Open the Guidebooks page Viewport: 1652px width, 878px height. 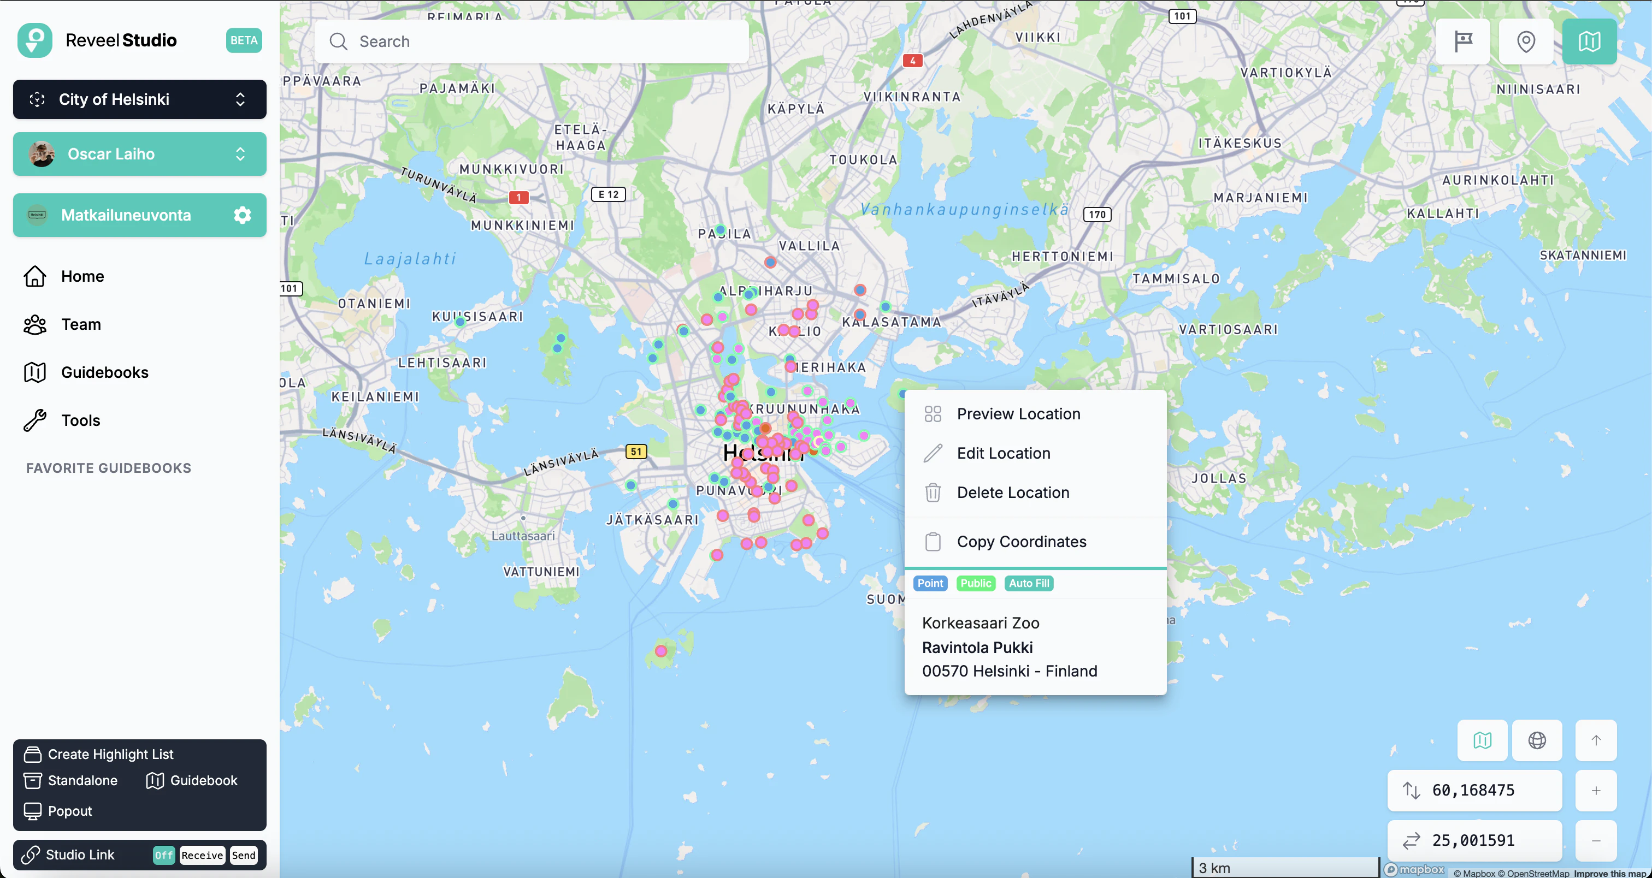click(x=104, y=372)
